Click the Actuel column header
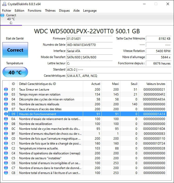Screen dimensions: 174x183 point(92,84)
